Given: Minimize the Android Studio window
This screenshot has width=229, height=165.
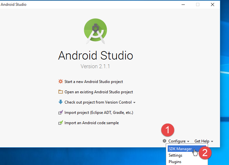Looking at the screenshot, I should tap(183, 5).
